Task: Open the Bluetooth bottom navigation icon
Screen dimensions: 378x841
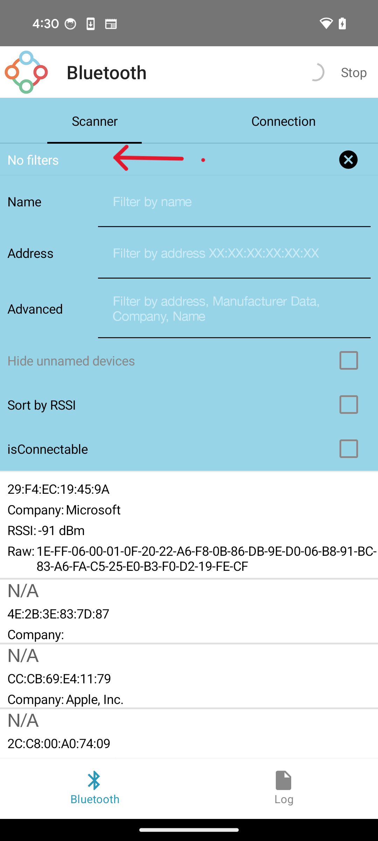Action: [94, 780]
